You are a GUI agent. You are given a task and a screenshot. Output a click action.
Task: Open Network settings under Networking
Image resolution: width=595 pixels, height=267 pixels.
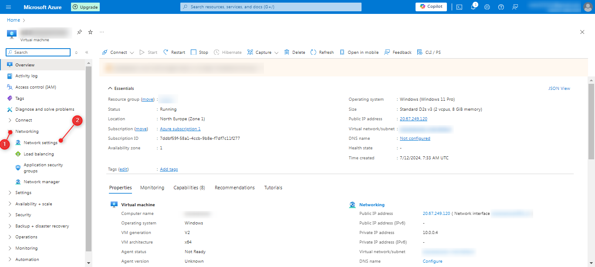[41, 143]
